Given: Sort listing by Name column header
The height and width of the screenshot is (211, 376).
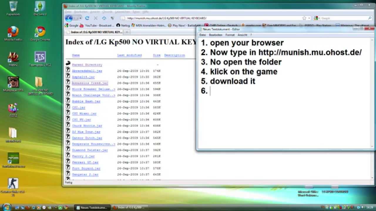Looking at the screenshot, I should coord(76,55).
